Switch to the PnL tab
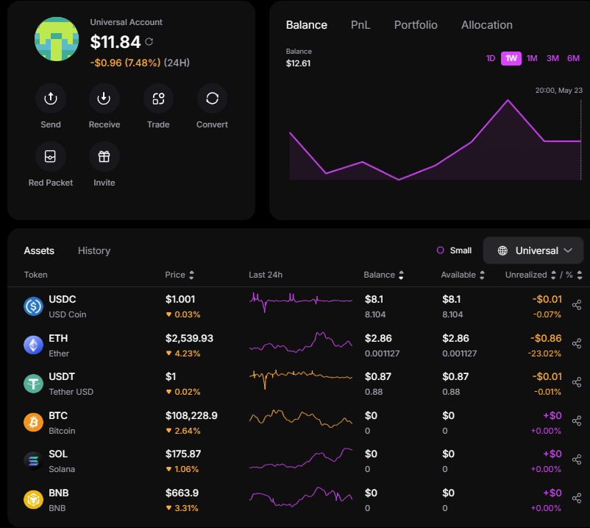The height and width of the screenshot is (528, 590). (x=360, y=25)
